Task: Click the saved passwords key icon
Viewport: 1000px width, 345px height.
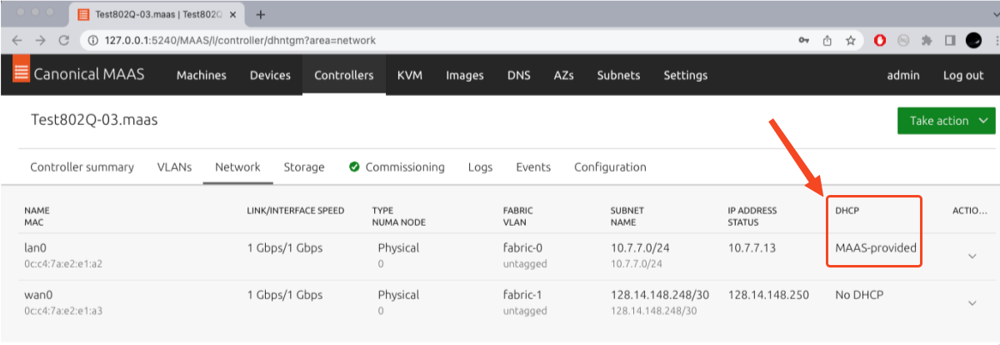Action: pyautogui.click(x=804, y=40)
